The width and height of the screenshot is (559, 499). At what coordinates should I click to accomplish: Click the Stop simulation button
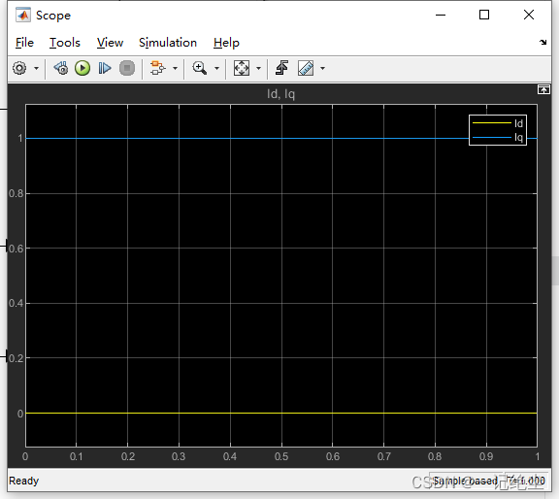(x=127, y=68)
